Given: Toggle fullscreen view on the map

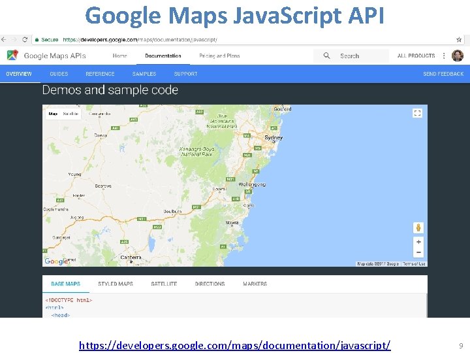Looking at the screenshot, I should pos(418,113).
